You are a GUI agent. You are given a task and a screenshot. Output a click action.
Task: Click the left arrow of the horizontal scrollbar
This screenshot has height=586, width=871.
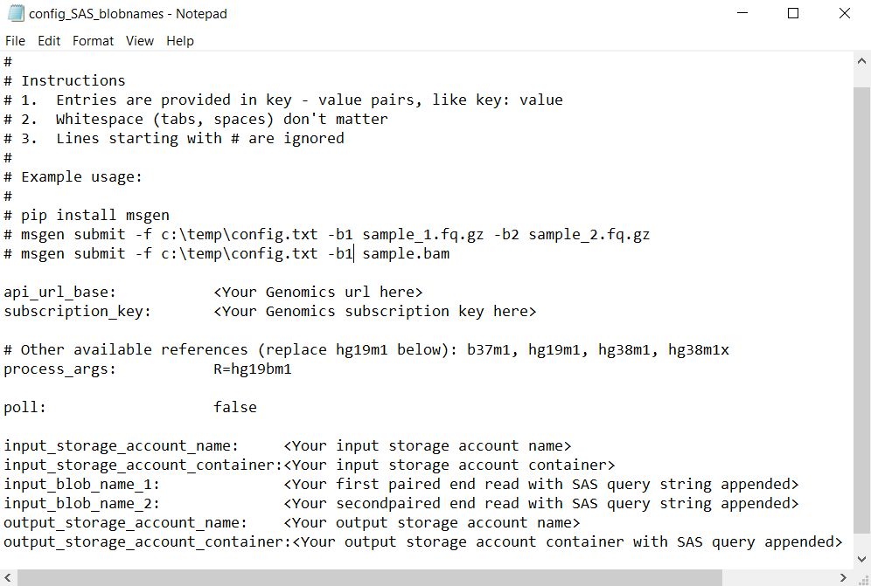click(x=7, y=577)
